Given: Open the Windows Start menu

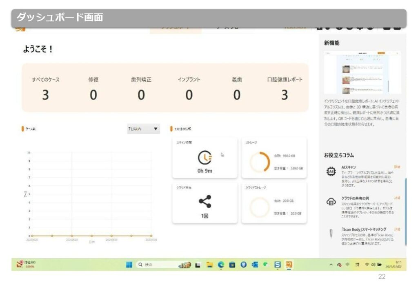Looking at the screenshot, I should [x=129, y=265].
